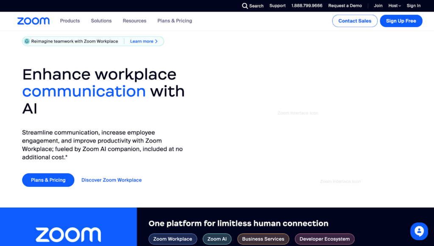Screen dimensions: 434x246
Task: Click the Join link
Action: pos(378,6)
